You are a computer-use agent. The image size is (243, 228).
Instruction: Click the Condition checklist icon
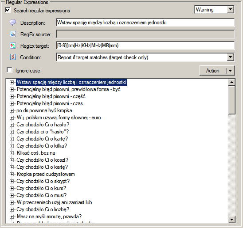[x=13, y=57]
